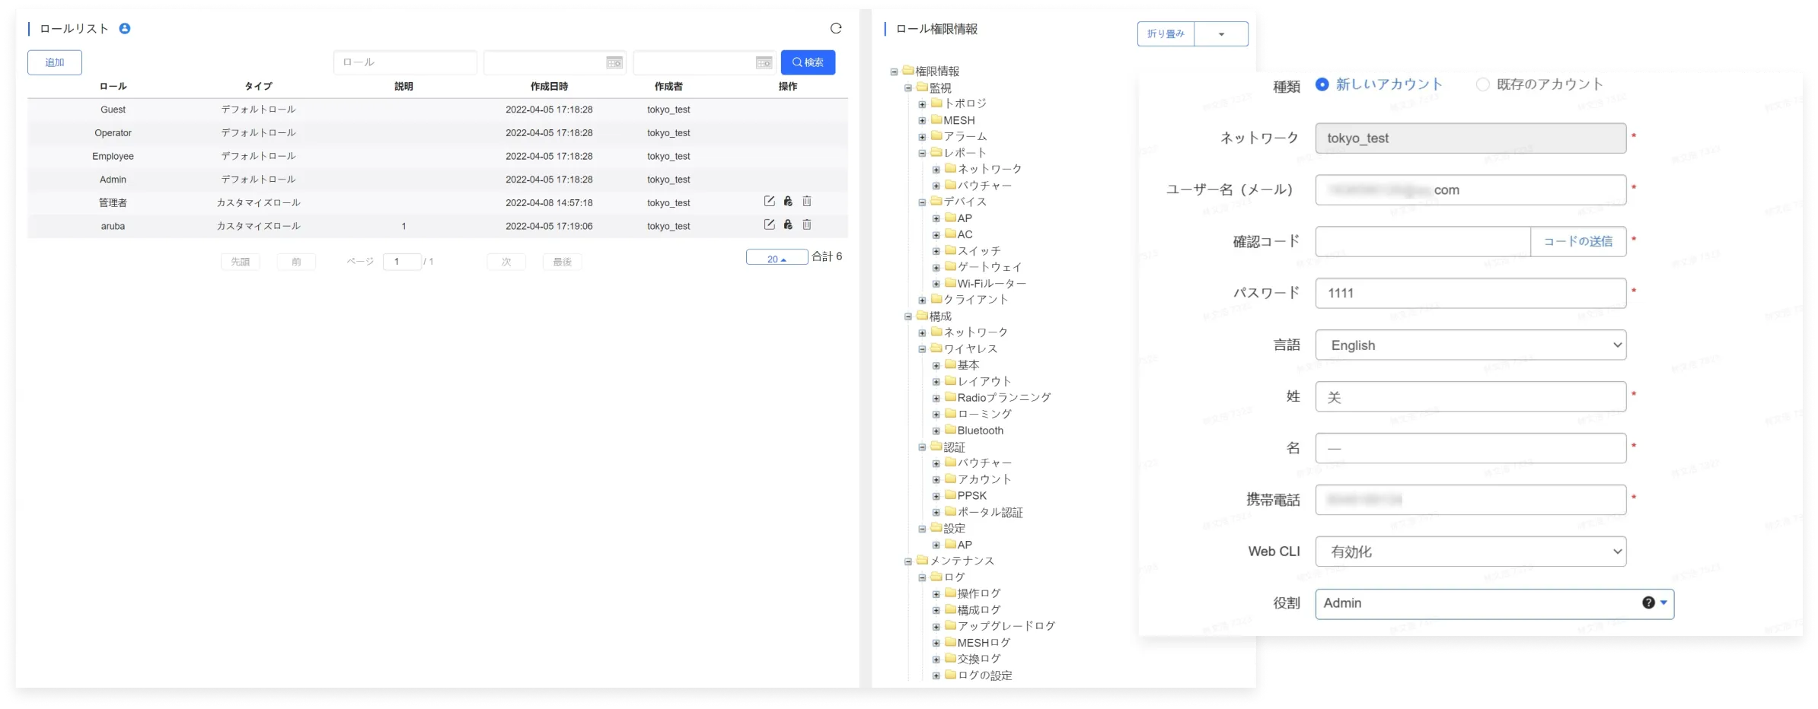1818x709 pixels.
Task: Click the user icon beside ロールリスト title
Action: point(125,29)
